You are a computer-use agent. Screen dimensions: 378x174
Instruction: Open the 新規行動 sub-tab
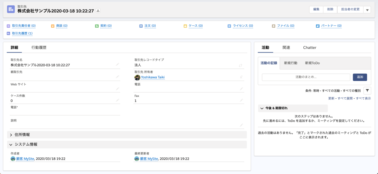290,63
